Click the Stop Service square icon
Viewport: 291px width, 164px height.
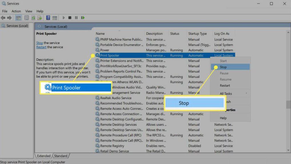tap(70, 18)
